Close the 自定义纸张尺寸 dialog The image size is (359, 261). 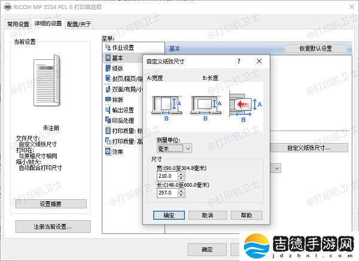tap(259, 61)
